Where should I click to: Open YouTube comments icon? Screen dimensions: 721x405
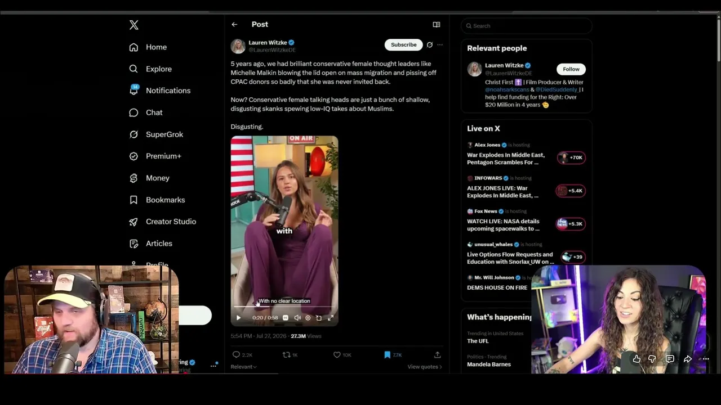[670, 359]
